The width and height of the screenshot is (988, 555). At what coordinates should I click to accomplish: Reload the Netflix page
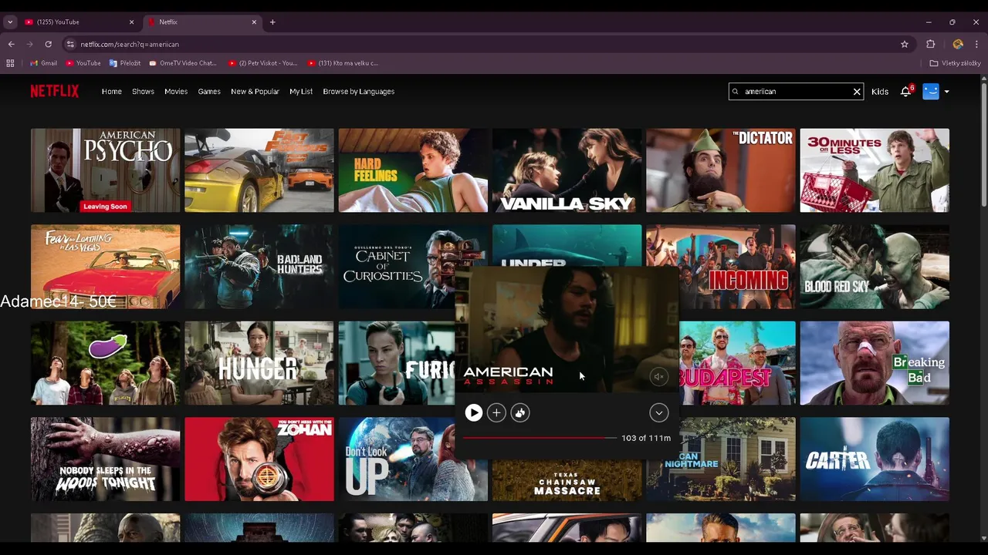(48, 44)
